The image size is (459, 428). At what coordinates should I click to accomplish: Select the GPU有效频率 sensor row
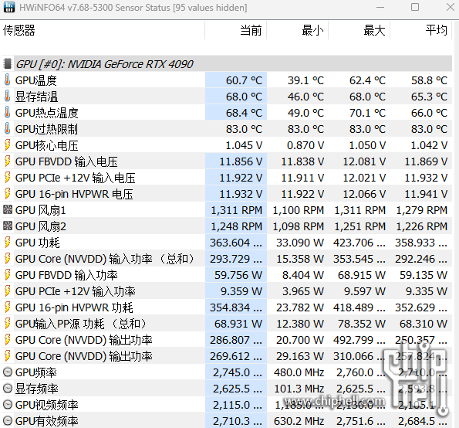pyautogui.click(x=227, y=421)
